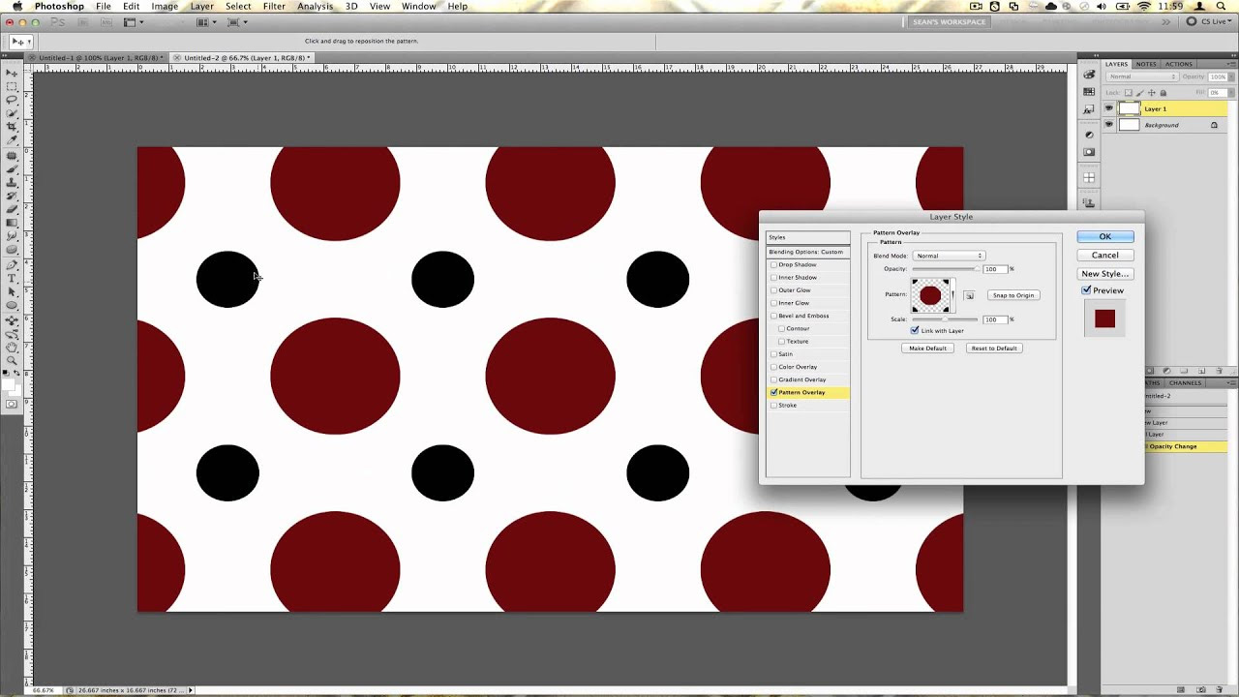This screenshot has width=1239, height=697.
Task: Select the Crop tool in the toolbox
Action: [12, 127]
